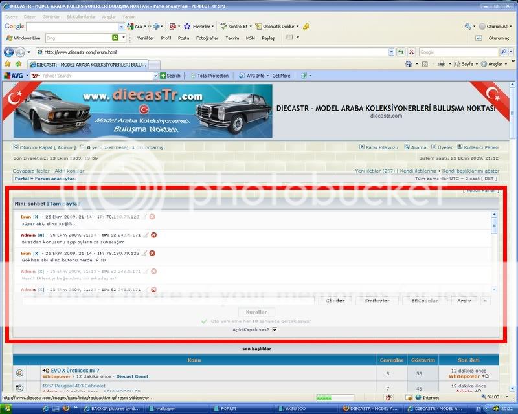Click the printer icon in the command bar
This screenshot has height=414, width=518.
click(442, 64)
